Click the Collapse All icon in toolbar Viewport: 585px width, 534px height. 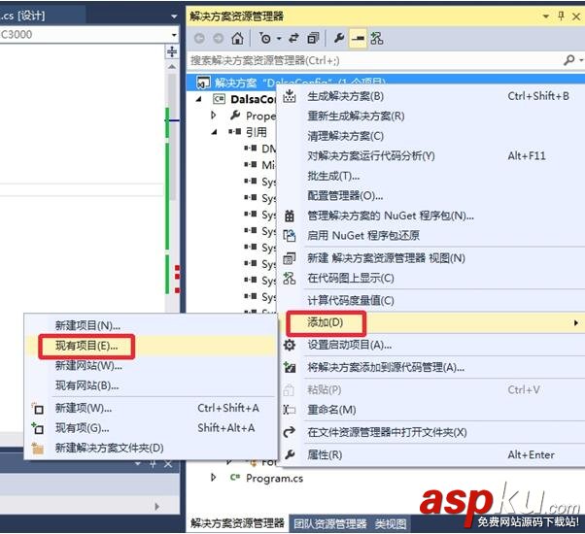click(313, 38)
